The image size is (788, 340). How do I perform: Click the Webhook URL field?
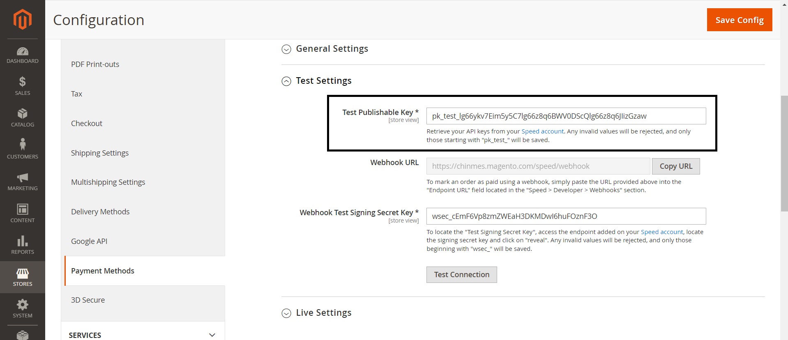click(538, 166)
